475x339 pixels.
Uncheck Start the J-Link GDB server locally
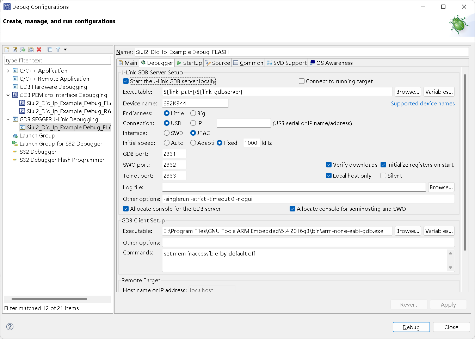[x=126, y=81]
